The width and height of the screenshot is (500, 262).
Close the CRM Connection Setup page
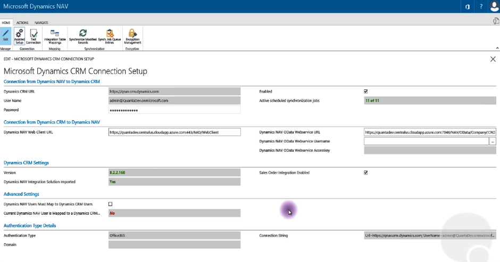(x=493, y=59)
